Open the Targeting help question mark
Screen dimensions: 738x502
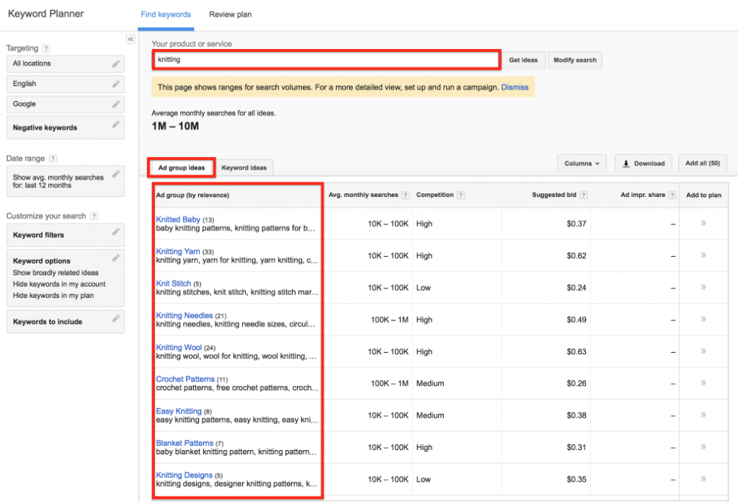point(46,48)
